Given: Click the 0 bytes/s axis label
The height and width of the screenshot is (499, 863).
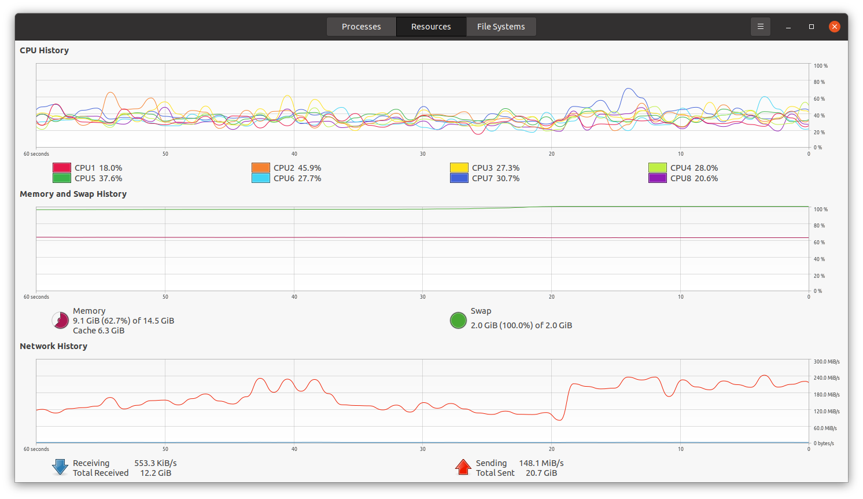Looking at the screenshot, I should click(824, 443).
